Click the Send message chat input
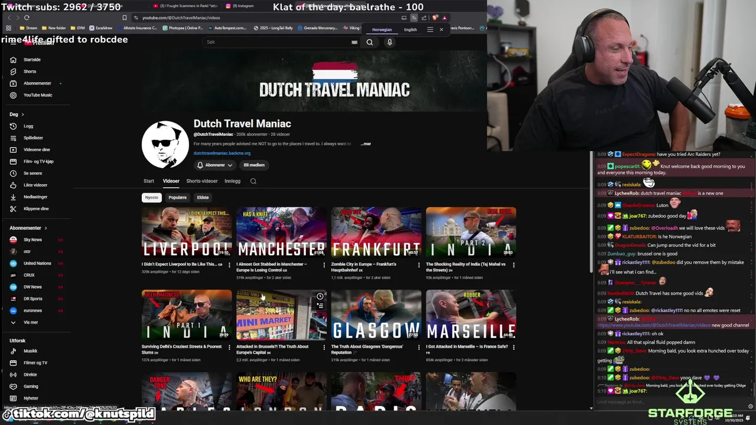756x425 pixels. click(670, 403)
